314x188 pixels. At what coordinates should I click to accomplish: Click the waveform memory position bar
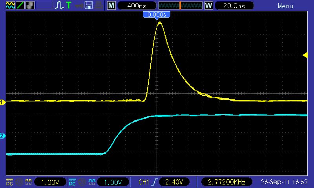coord(181,5)
